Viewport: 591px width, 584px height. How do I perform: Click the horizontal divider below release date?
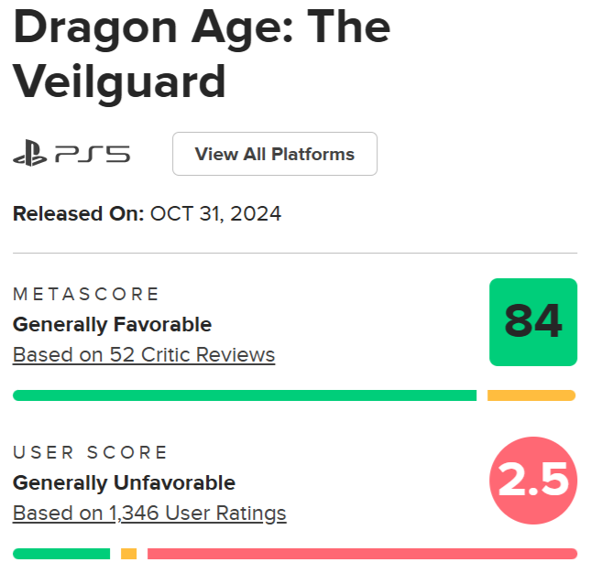click(295, 253)
